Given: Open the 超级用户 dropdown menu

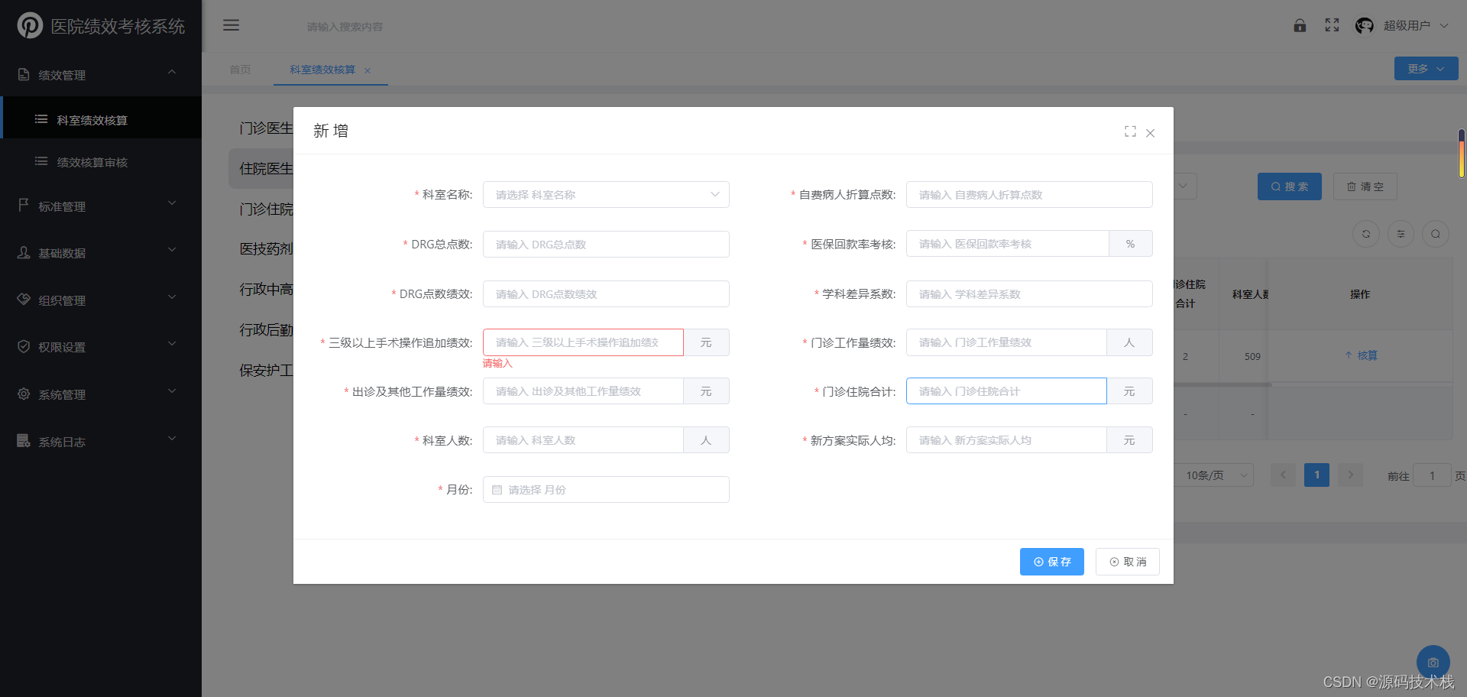Looking at the screenshot, I should (1416, 25).
